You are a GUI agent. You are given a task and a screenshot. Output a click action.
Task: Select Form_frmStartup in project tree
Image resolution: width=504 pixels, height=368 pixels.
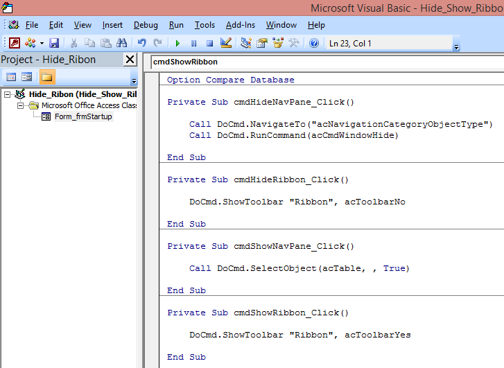tap(83, 116)
